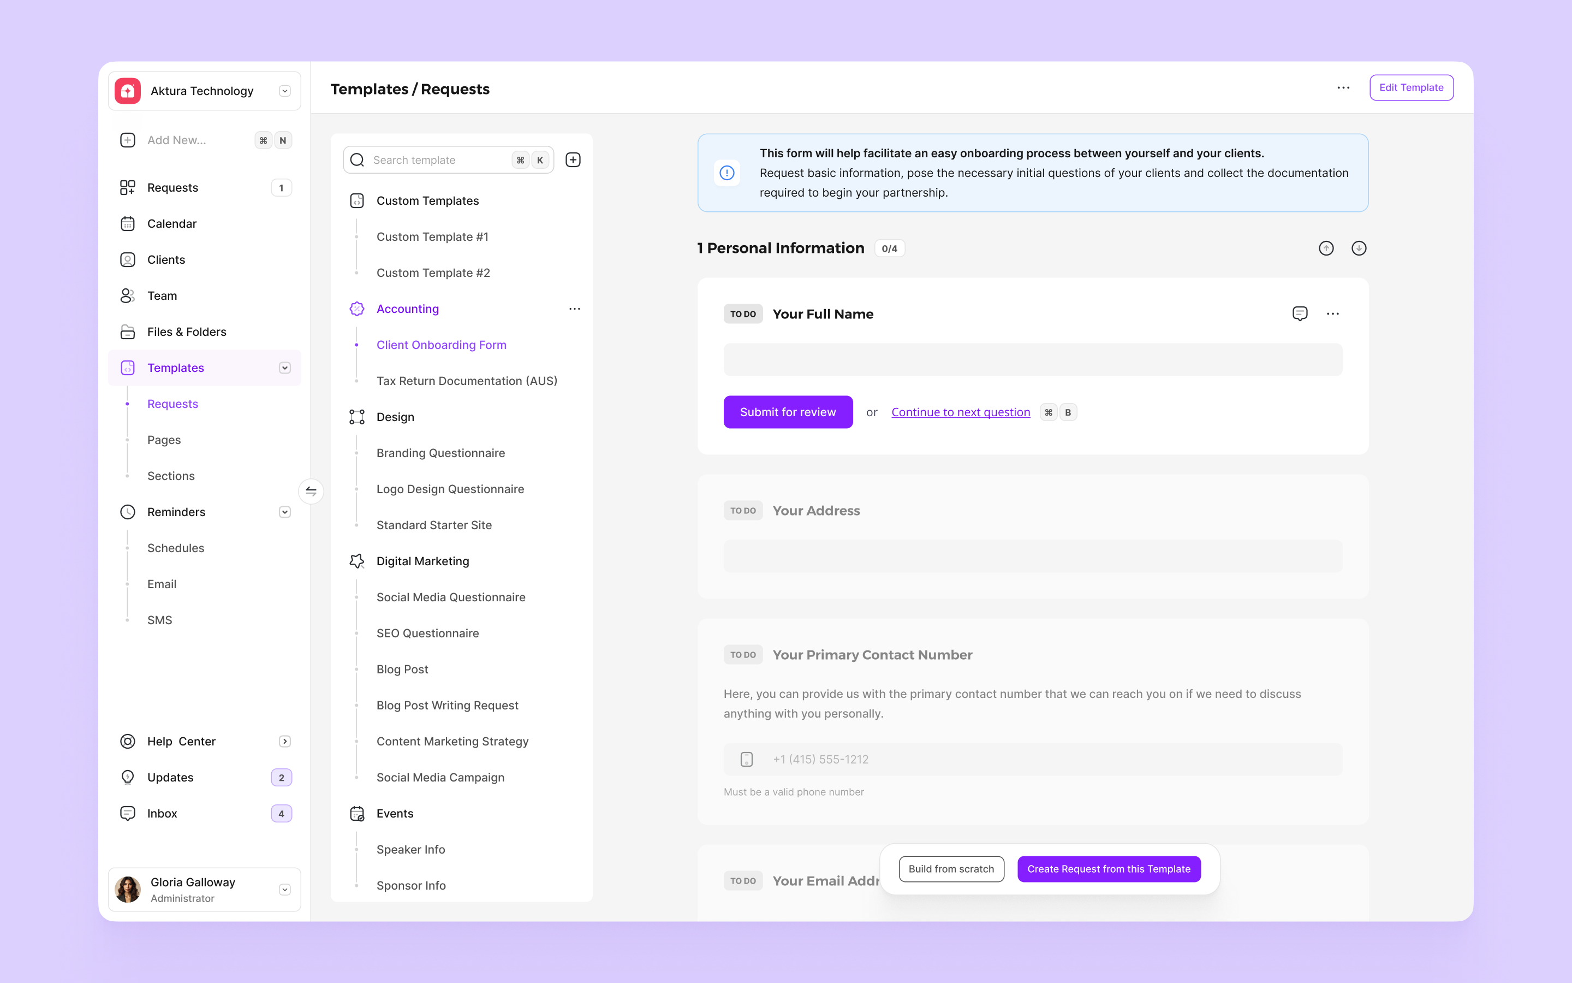Image resolution: width=1572 pixels, height=983 pixels.
Task: Click the Inbox chat icon
Action: point(128,814)
